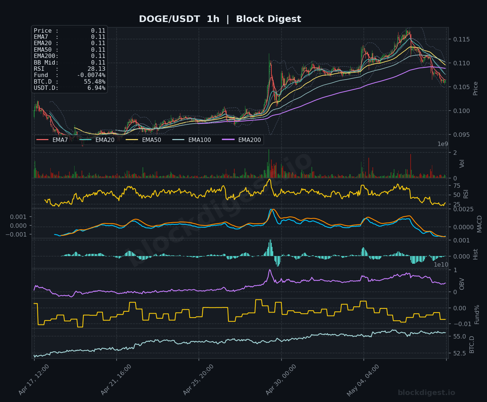This screenshot has width=487, height=402.
Task: Click the blockdigest.io footer text
Action: [x=426, y=393]
